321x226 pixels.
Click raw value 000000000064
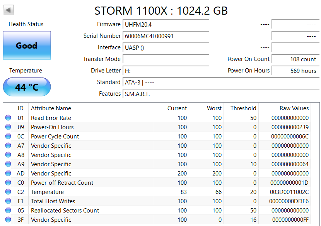click(x=290, y=164)
